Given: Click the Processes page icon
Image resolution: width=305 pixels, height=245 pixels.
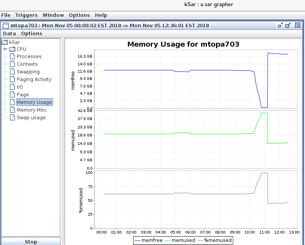Looking at the screenshot, I should tap(13, 56).
